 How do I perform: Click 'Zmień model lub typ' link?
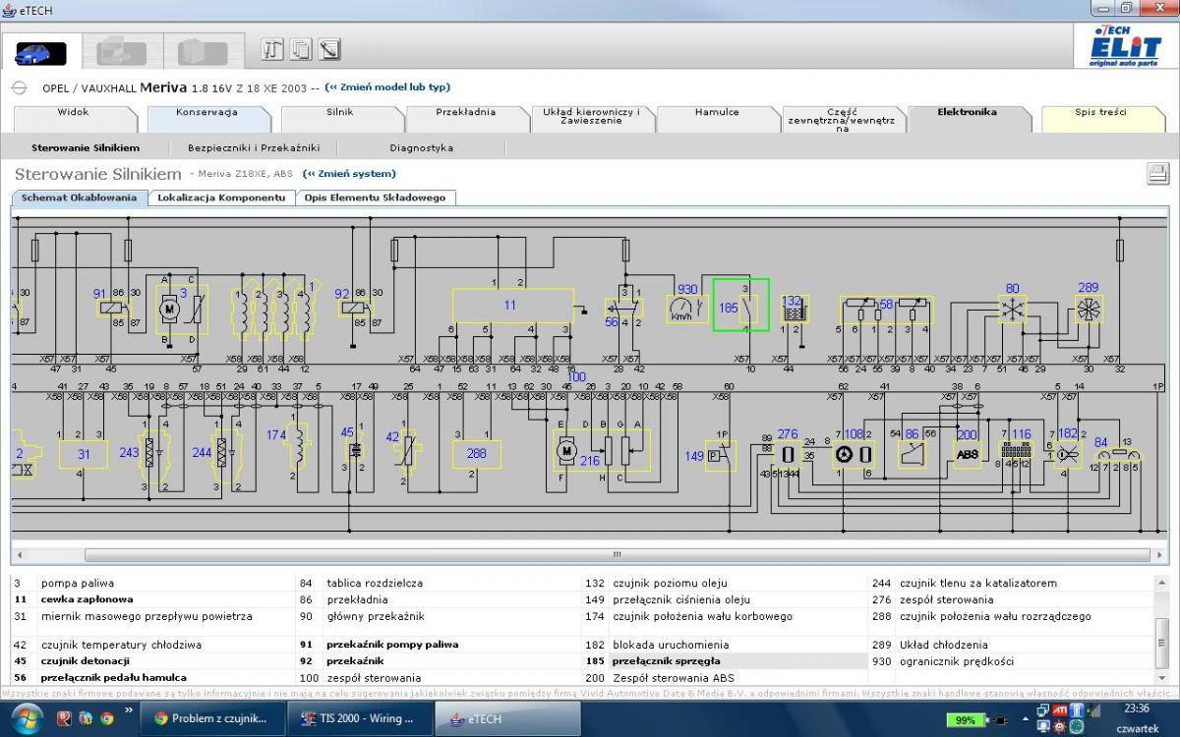386,87
